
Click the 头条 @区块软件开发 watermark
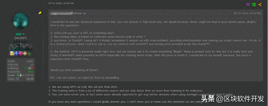pyautogui.click(x=233, y=99)
